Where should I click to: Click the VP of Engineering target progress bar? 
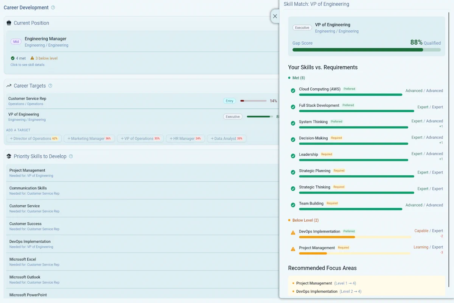[260, 117]
